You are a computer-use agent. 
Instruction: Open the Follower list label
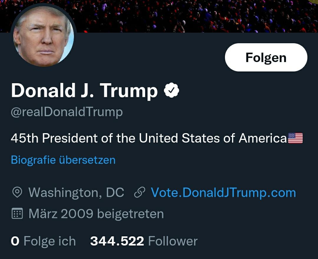[173, 241]
